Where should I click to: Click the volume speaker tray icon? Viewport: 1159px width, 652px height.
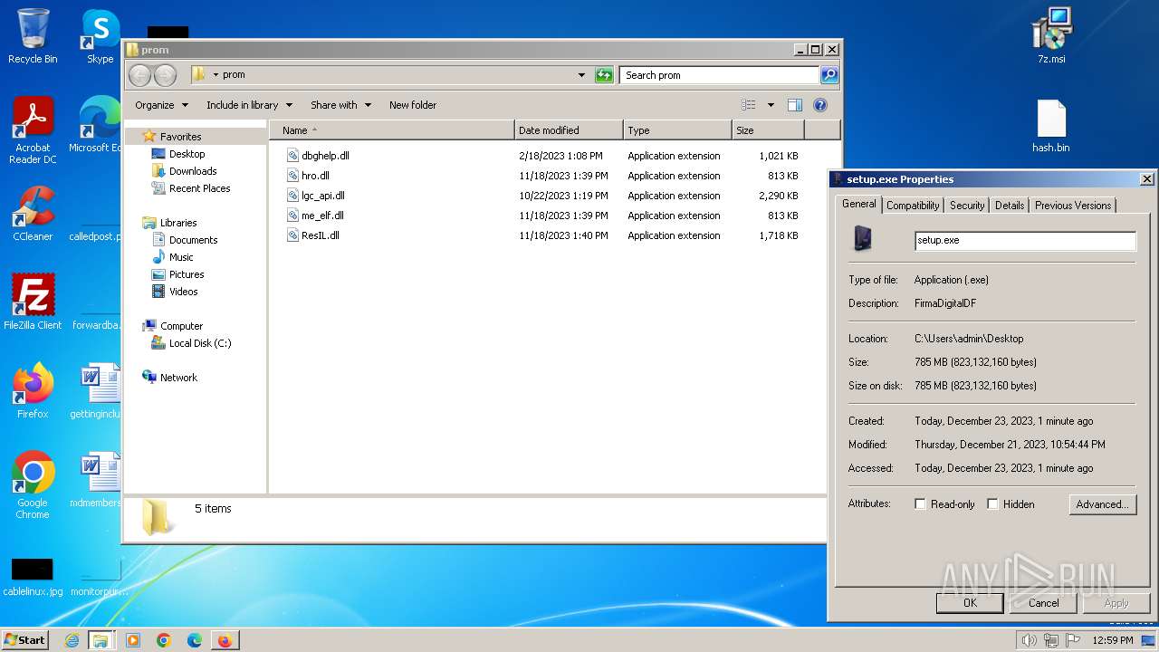pos(1029,640)
